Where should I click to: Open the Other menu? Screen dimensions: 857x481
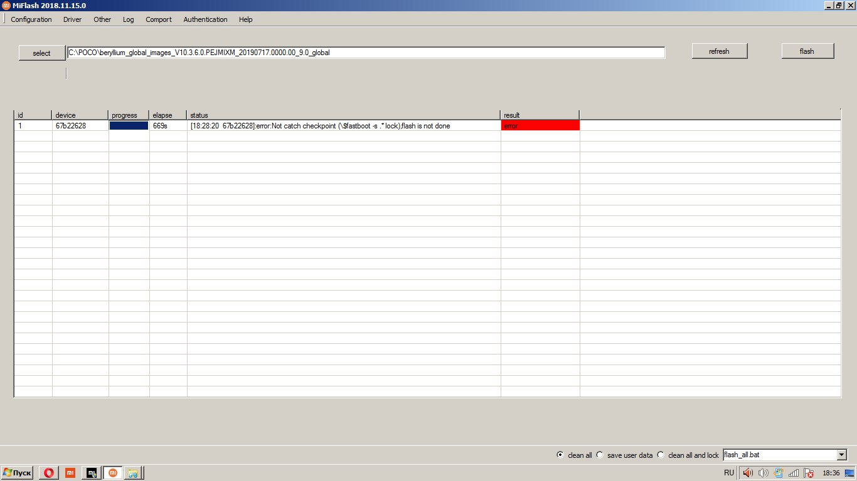point(102,19)
